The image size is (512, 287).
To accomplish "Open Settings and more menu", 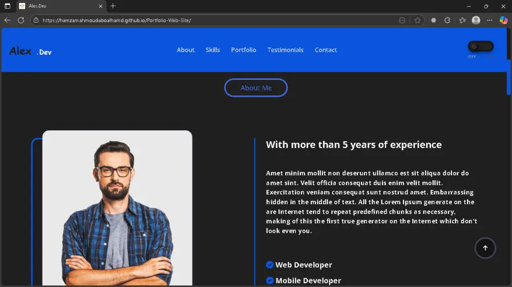I will [x=489, y=20].
